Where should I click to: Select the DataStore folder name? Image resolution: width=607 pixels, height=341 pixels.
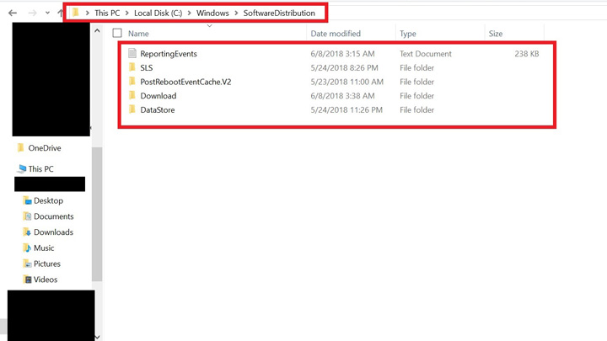158,109
